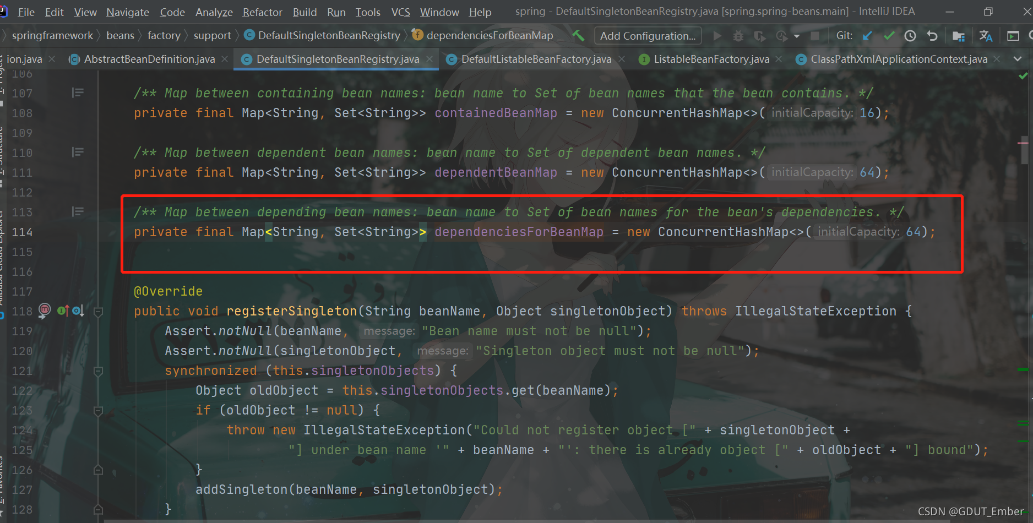
Task: Click fold end marker at line 128
Action: coord(98,509)
